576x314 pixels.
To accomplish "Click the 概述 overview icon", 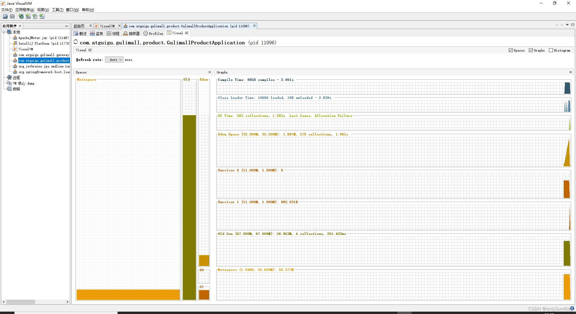I will 76,34.
